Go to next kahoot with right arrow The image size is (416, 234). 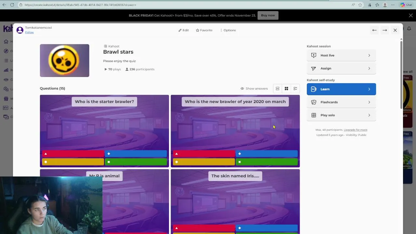click(385, 30)
